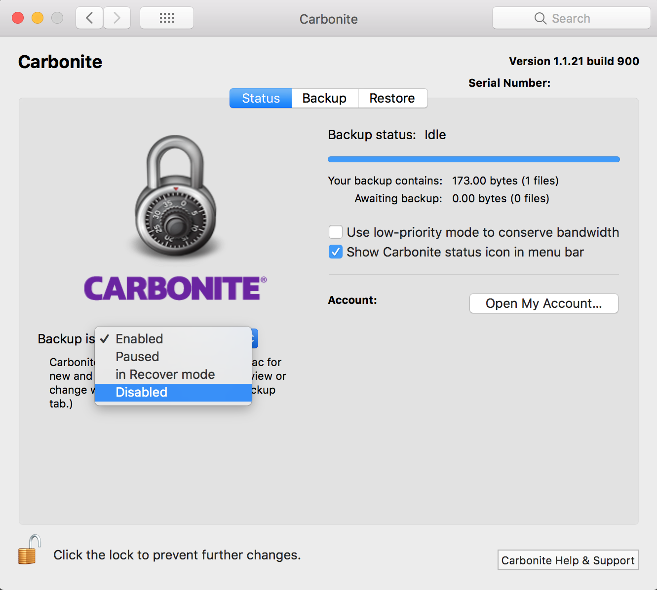
Task: Click the combination lock Carbonite image
Action: point(176,197)
